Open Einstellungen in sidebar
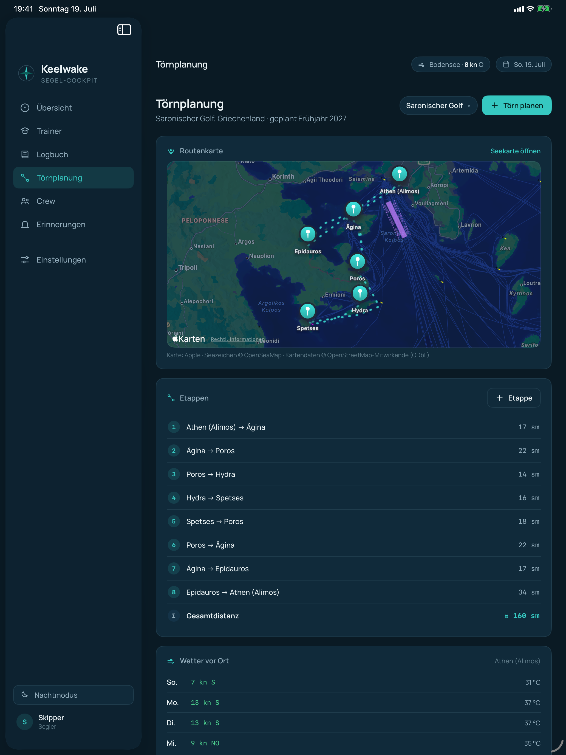The height and width of the screenshot is (755, 566). pyautogui.click(x=73, y=260)
